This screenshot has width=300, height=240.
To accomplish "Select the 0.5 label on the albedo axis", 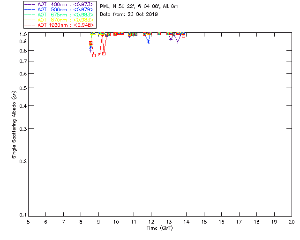I will [x=23, y=88].
